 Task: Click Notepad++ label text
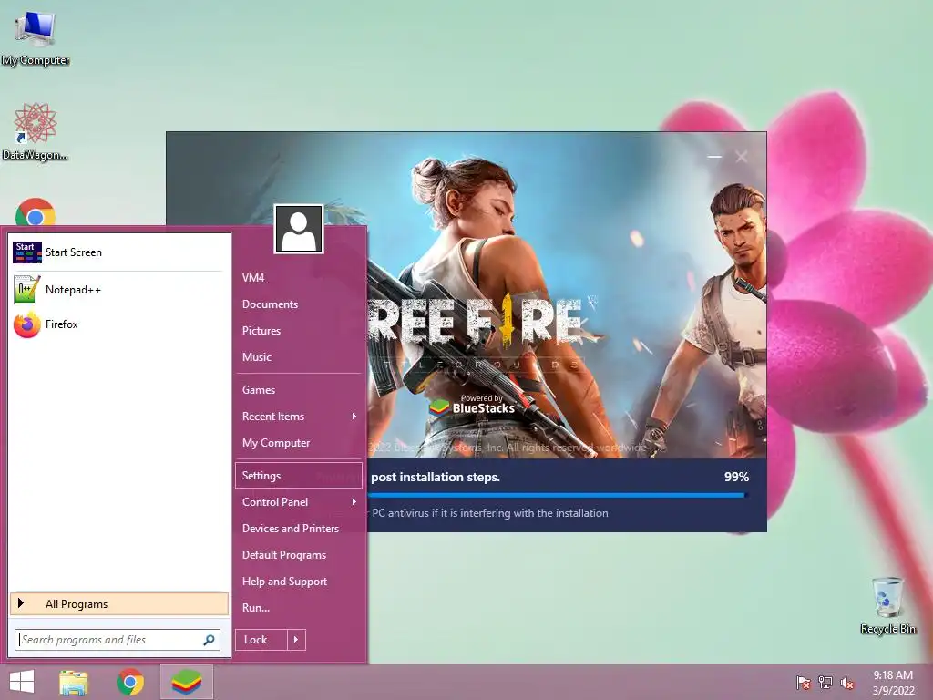(x=73, y=290)
